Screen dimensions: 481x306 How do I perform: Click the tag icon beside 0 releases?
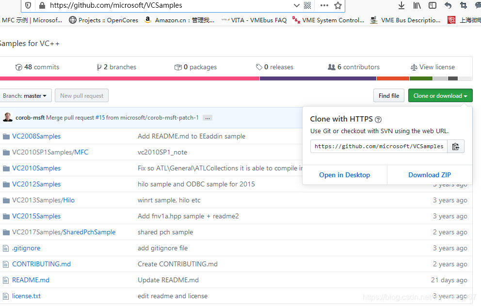258,67
